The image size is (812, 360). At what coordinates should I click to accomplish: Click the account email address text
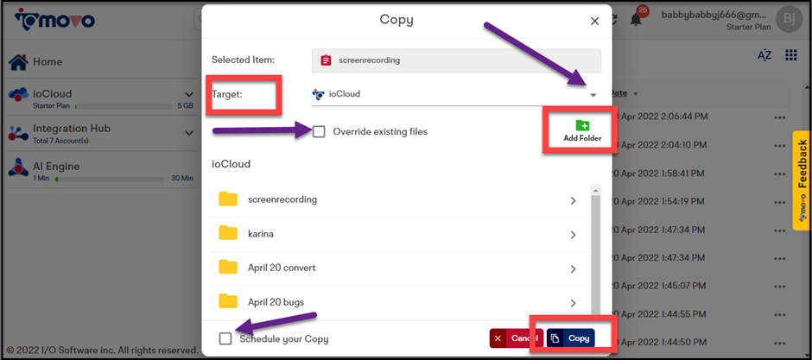pos(715,15)
